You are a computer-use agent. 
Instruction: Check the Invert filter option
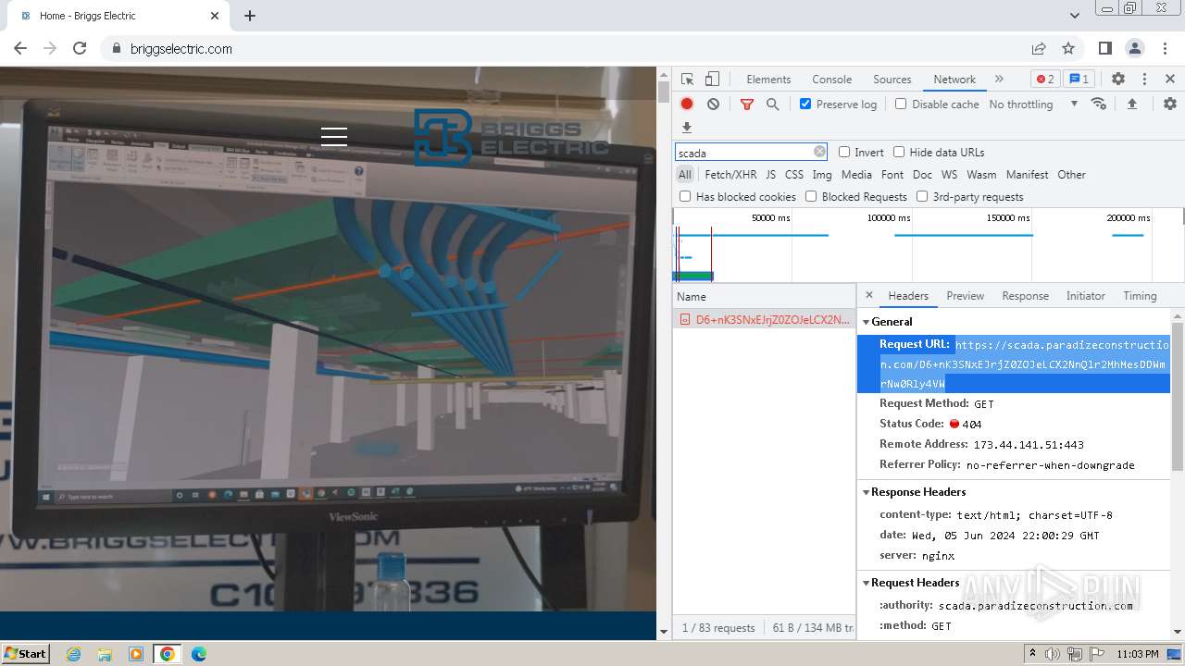844,152
